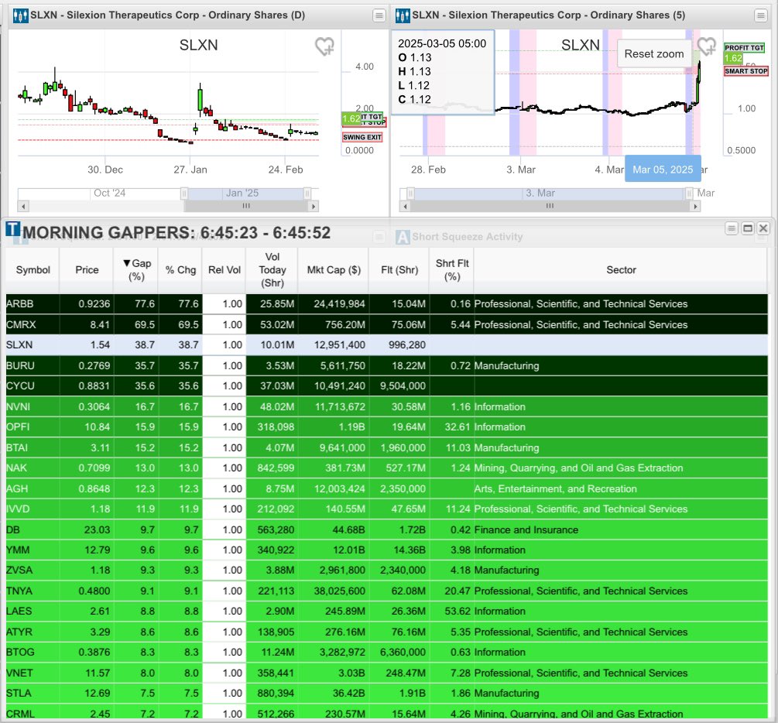Click CMRX market cap 756.20M cell

(x=334, y=324)
